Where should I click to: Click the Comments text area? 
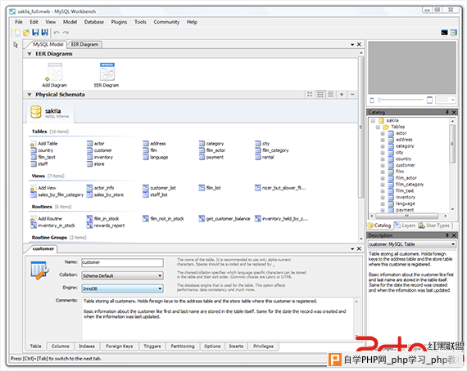(x=218, y=319)
